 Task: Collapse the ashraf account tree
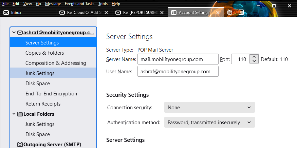click(14, 32)
